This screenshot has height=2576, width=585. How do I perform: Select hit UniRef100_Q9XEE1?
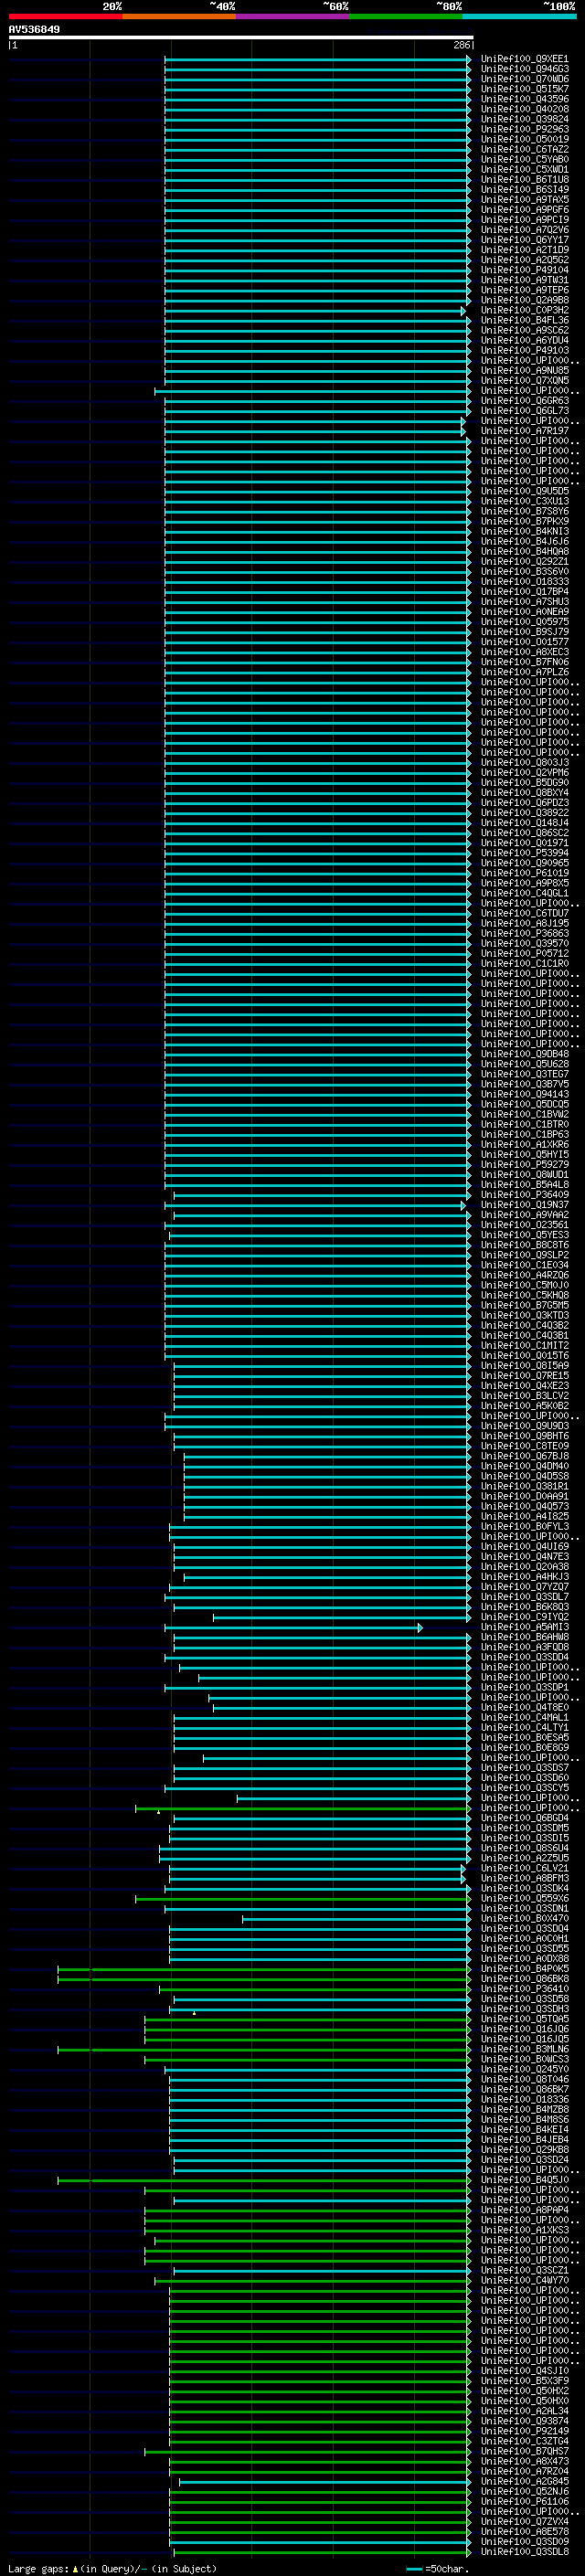pyautogui.click(x=524, y=60)
